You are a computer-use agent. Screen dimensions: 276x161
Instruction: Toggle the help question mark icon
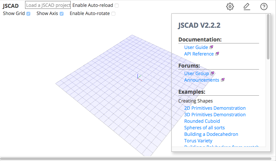tap(264, 6)
